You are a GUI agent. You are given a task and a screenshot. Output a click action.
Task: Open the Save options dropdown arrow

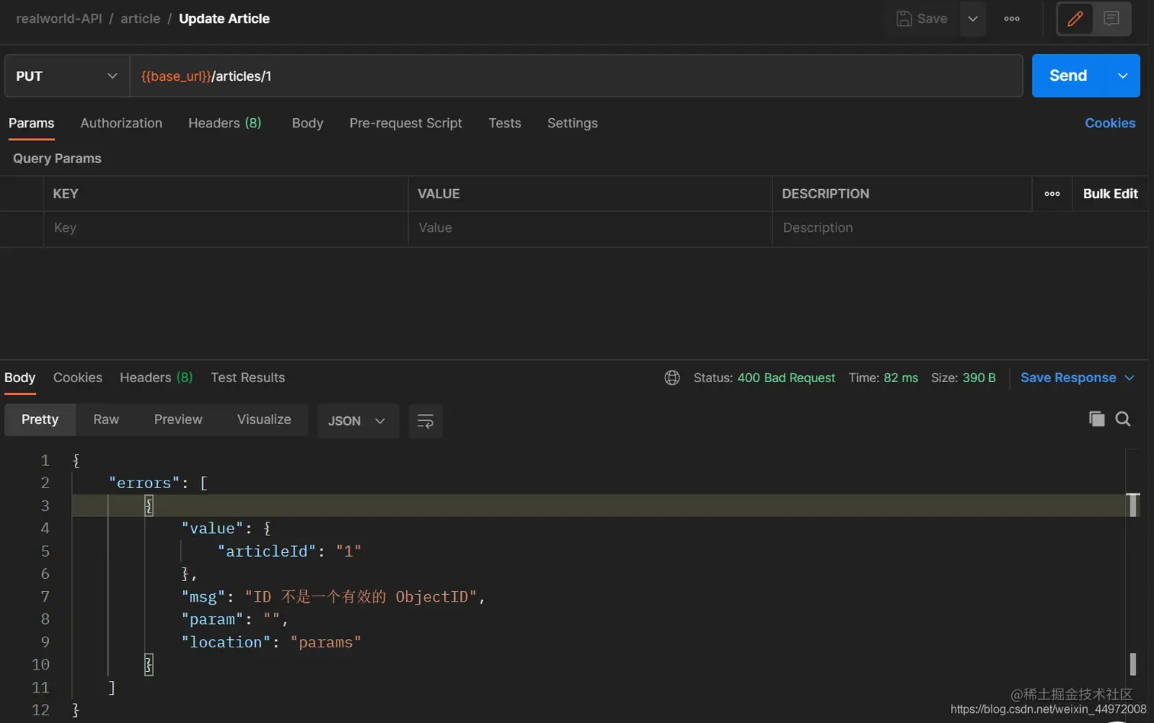[x=972, y=18]
